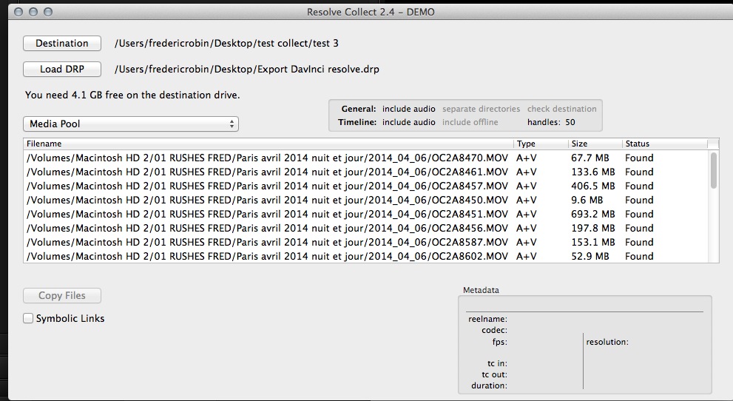This screenshot has width=733, height=401.
Task: Select the OC2A8470.MOV file row
Action: pyautogui.click(x=266, y=158)
